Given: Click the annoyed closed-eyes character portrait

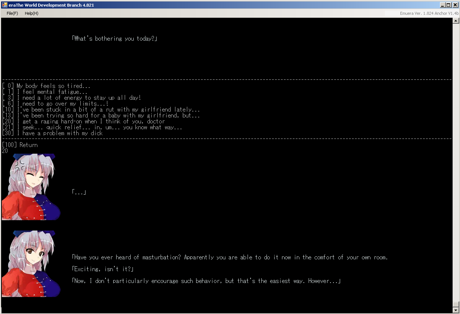Looking at the screenshot, I should (x=31, y=187).
